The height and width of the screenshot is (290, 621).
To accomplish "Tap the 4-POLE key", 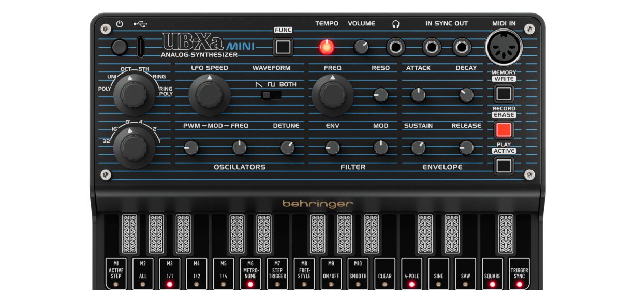I will tap(412, 274).
